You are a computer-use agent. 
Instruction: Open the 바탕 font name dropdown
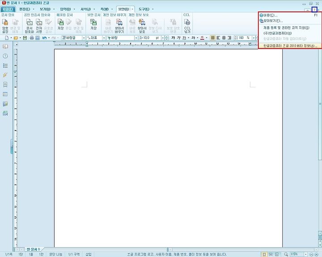[x=136, y=38]
